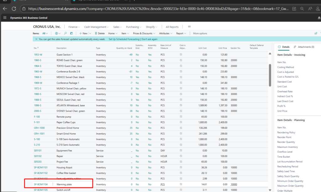Toggle Cost is Adjusted checkbox for Remote pump
The height and width of the screenshot is (192, 321).
click(x=181, y=117)
